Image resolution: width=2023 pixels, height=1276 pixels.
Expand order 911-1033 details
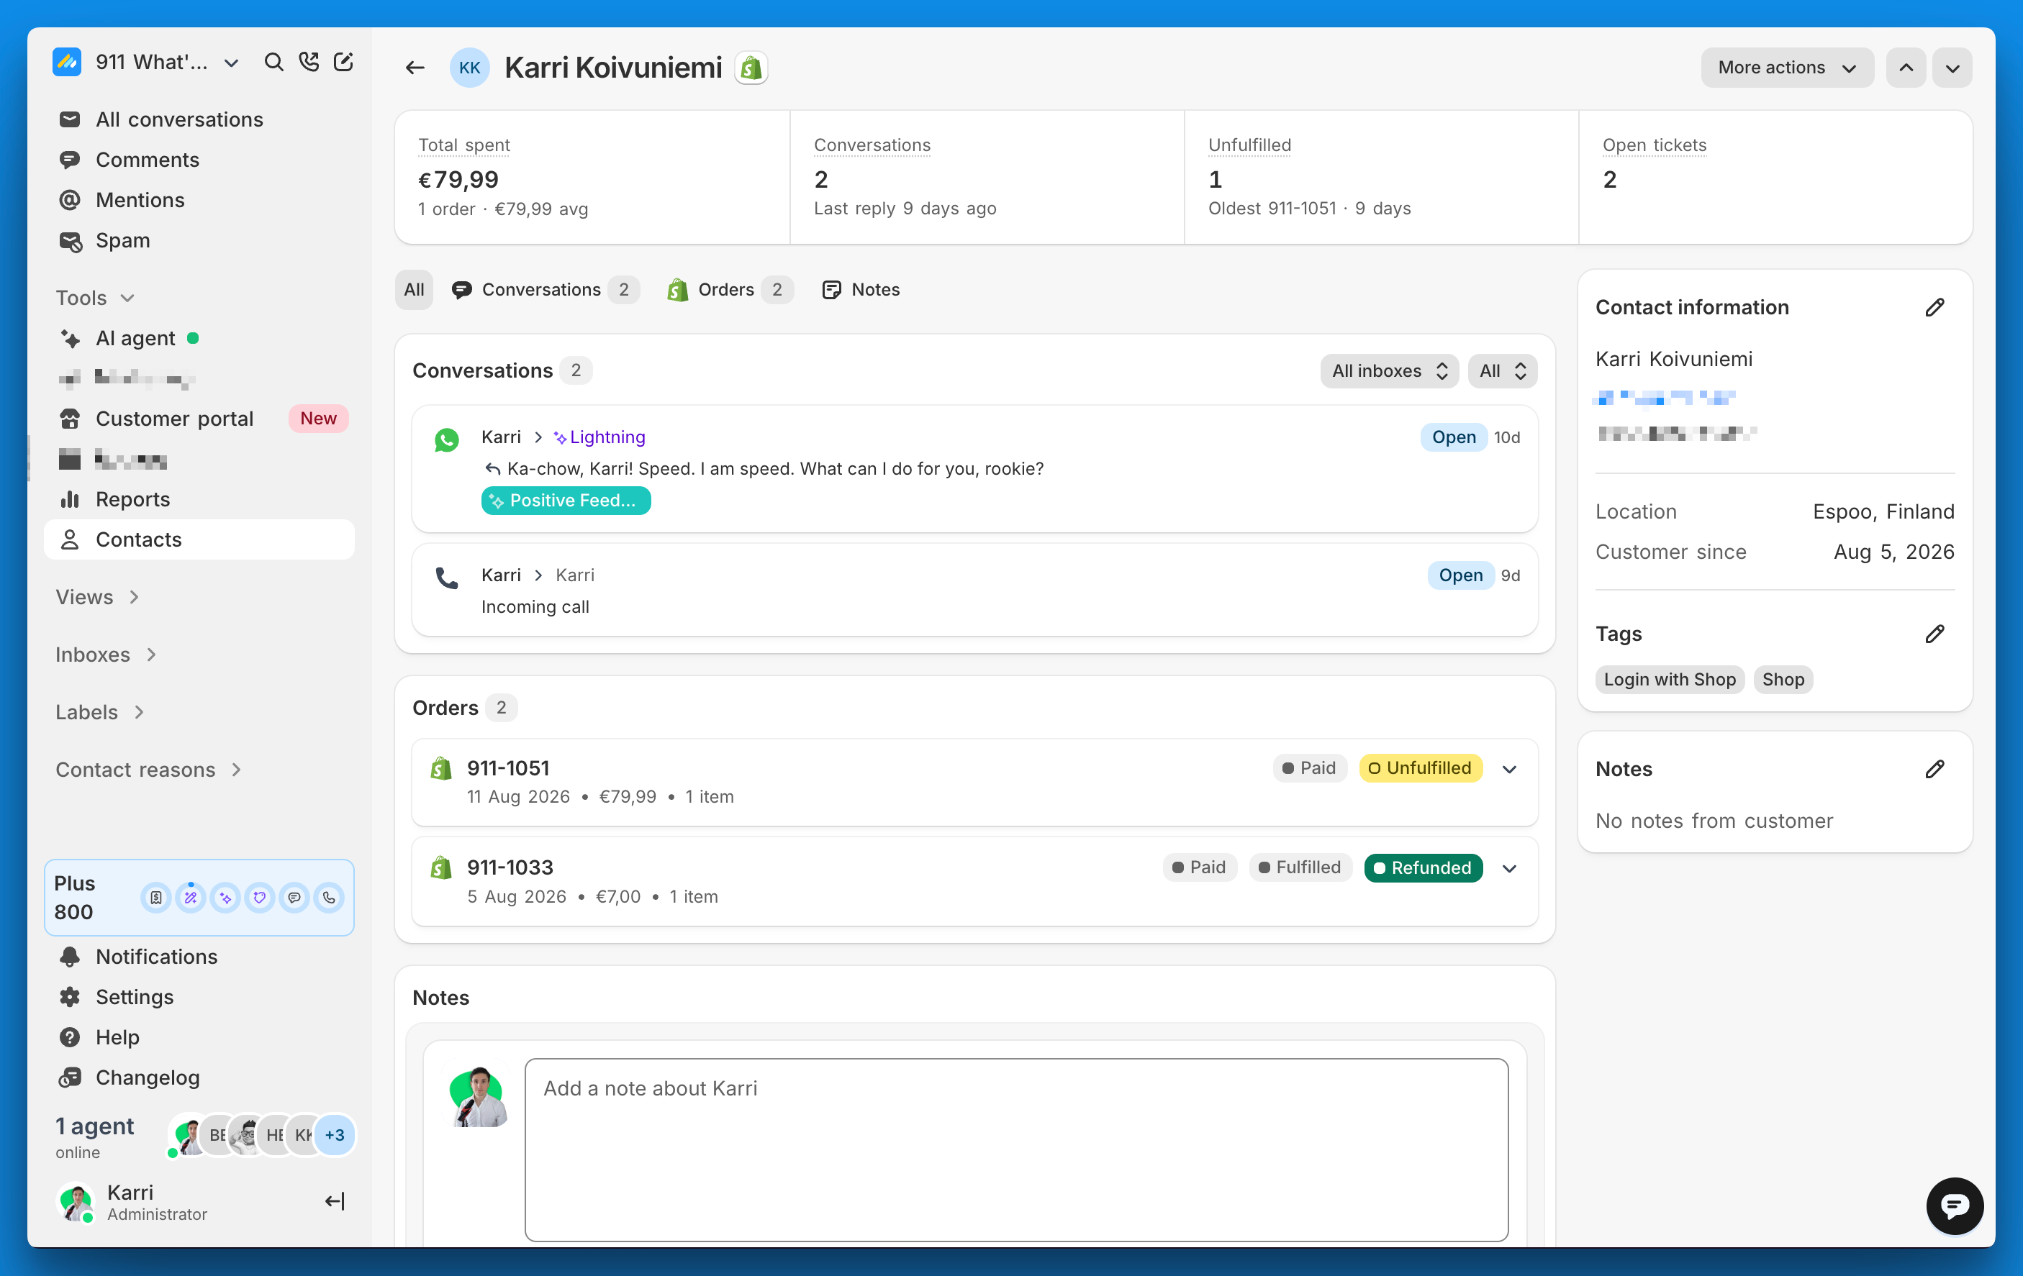(x=1509, y=868)
